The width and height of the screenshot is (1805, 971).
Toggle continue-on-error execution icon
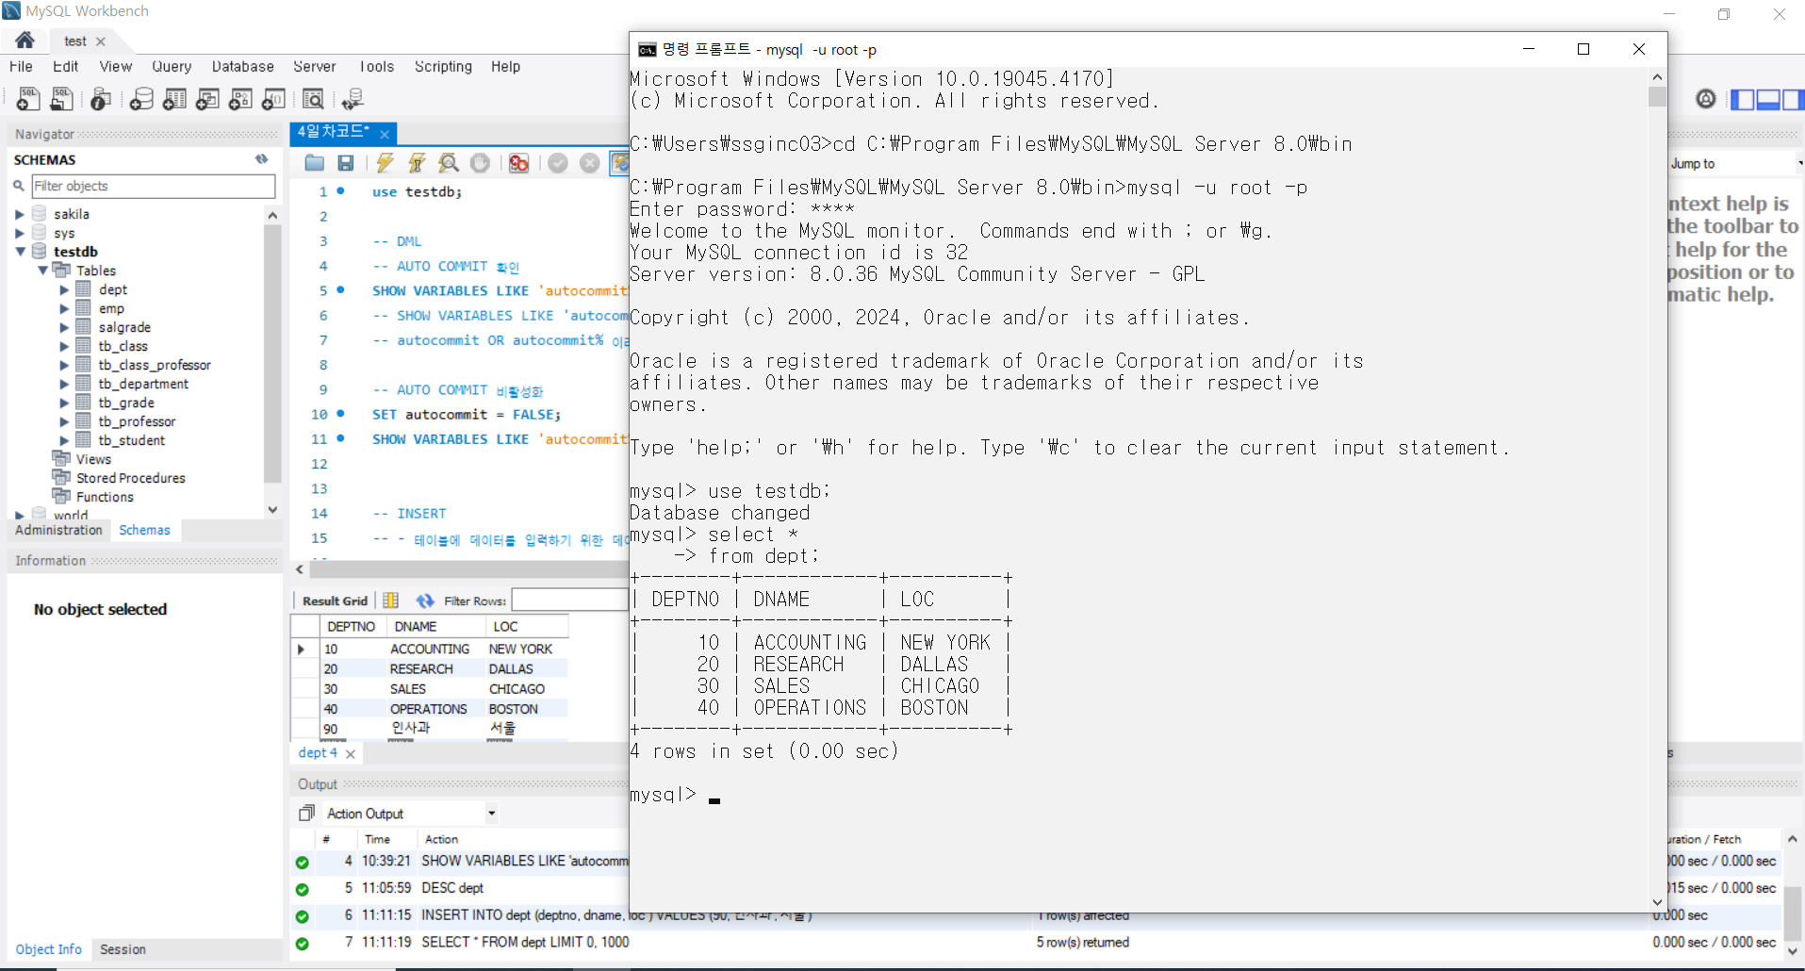pos(518,163)
